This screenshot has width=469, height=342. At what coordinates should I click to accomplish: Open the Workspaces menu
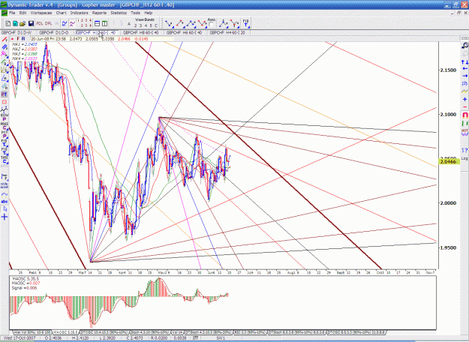[41, 13]
